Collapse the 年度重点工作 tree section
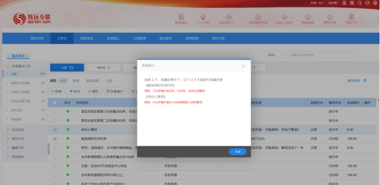 point(7,66)
